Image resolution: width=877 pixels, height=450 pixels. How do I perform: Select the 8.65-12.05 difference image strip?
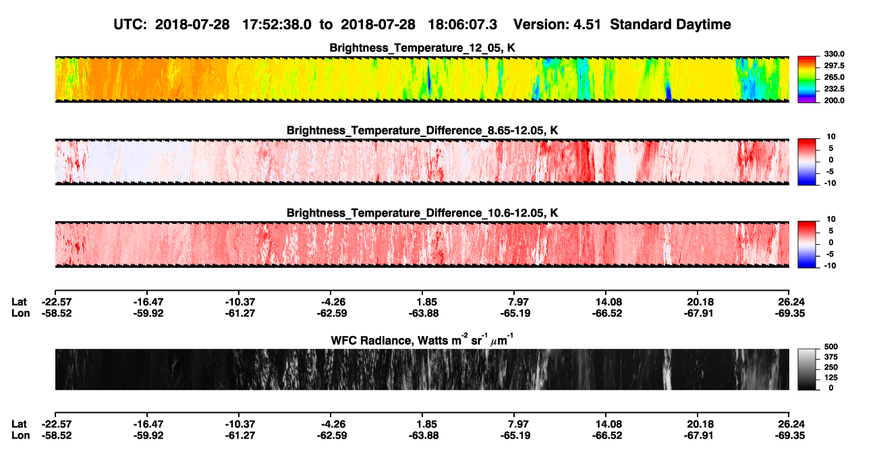point(422,161)
